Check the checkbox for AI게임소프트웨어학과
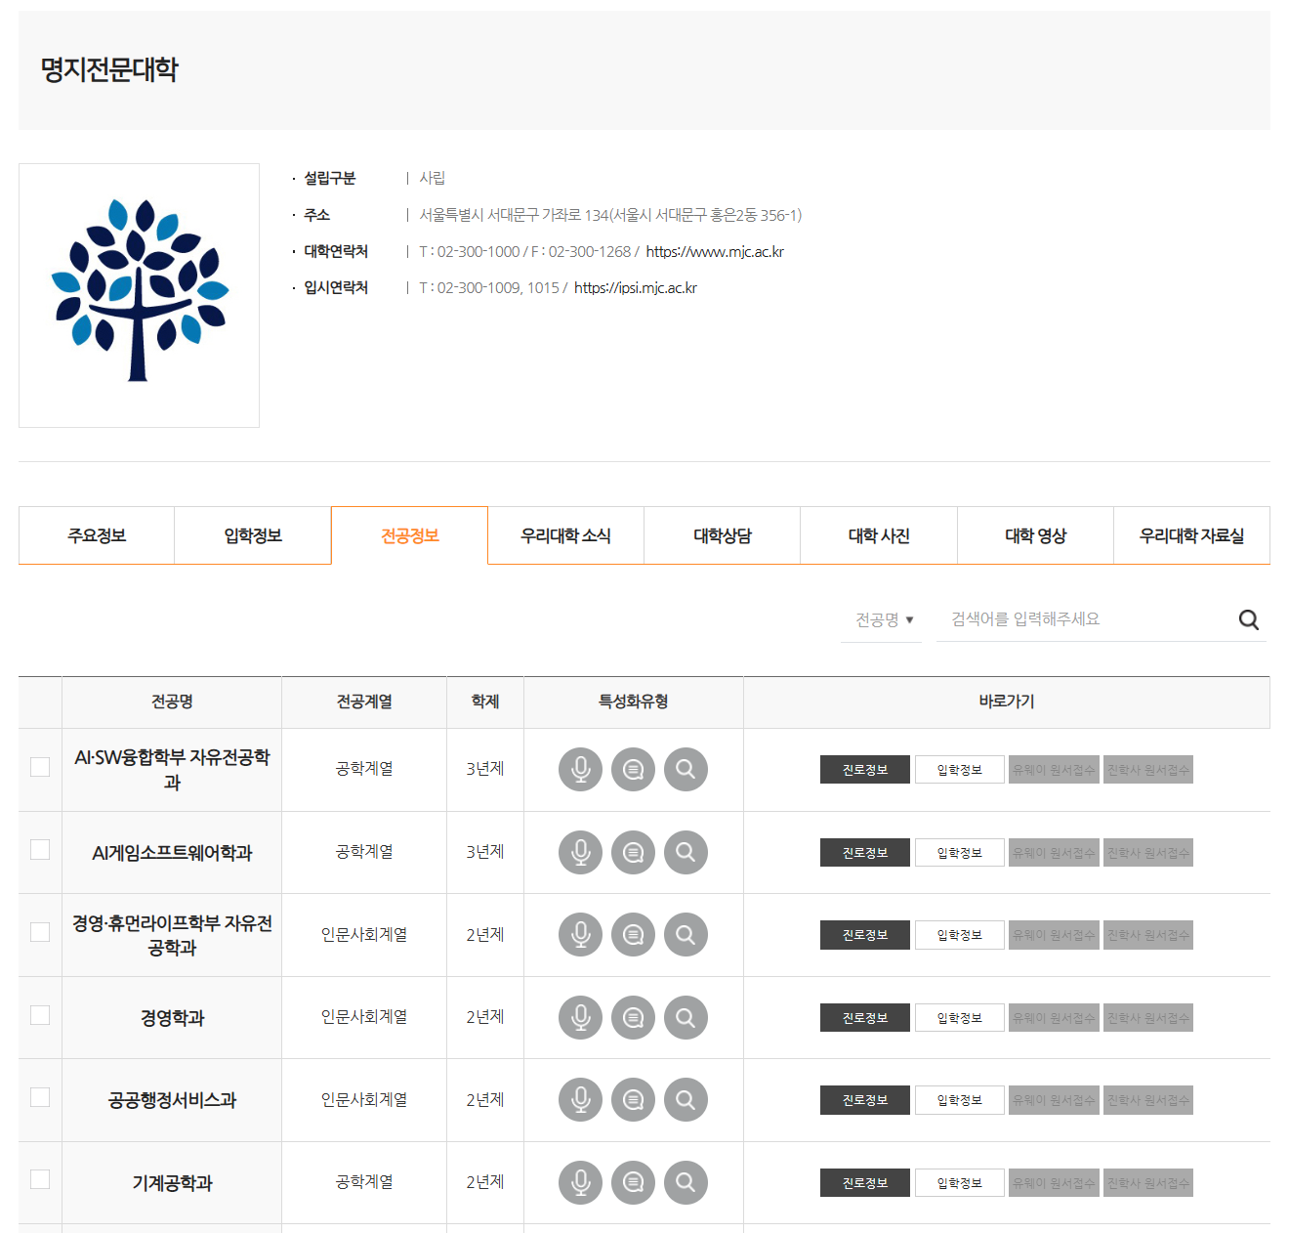The width and height of the screenshot is (1289, 1233). pos(39,850)
